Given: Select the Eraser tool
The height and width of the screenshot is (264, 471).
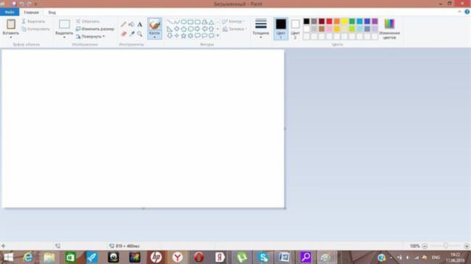Looking at the screenshot, I should coord(123,34).
